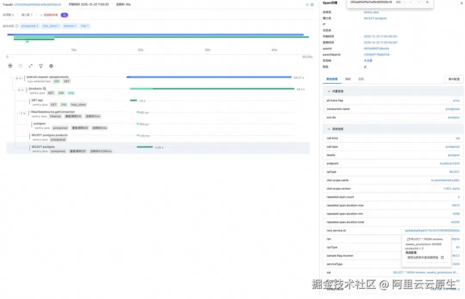Filter by hikaricp 1 component tag
The image size is (465, 299).
70,26
